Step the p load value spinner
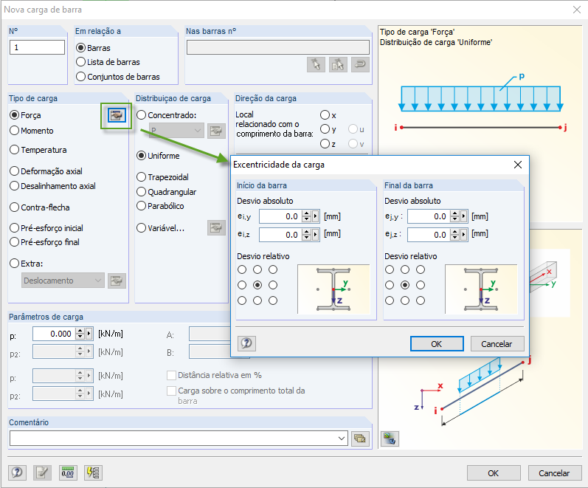Viewport: 588px width, 488px height. pyautogui.click(x=80, y=334)
